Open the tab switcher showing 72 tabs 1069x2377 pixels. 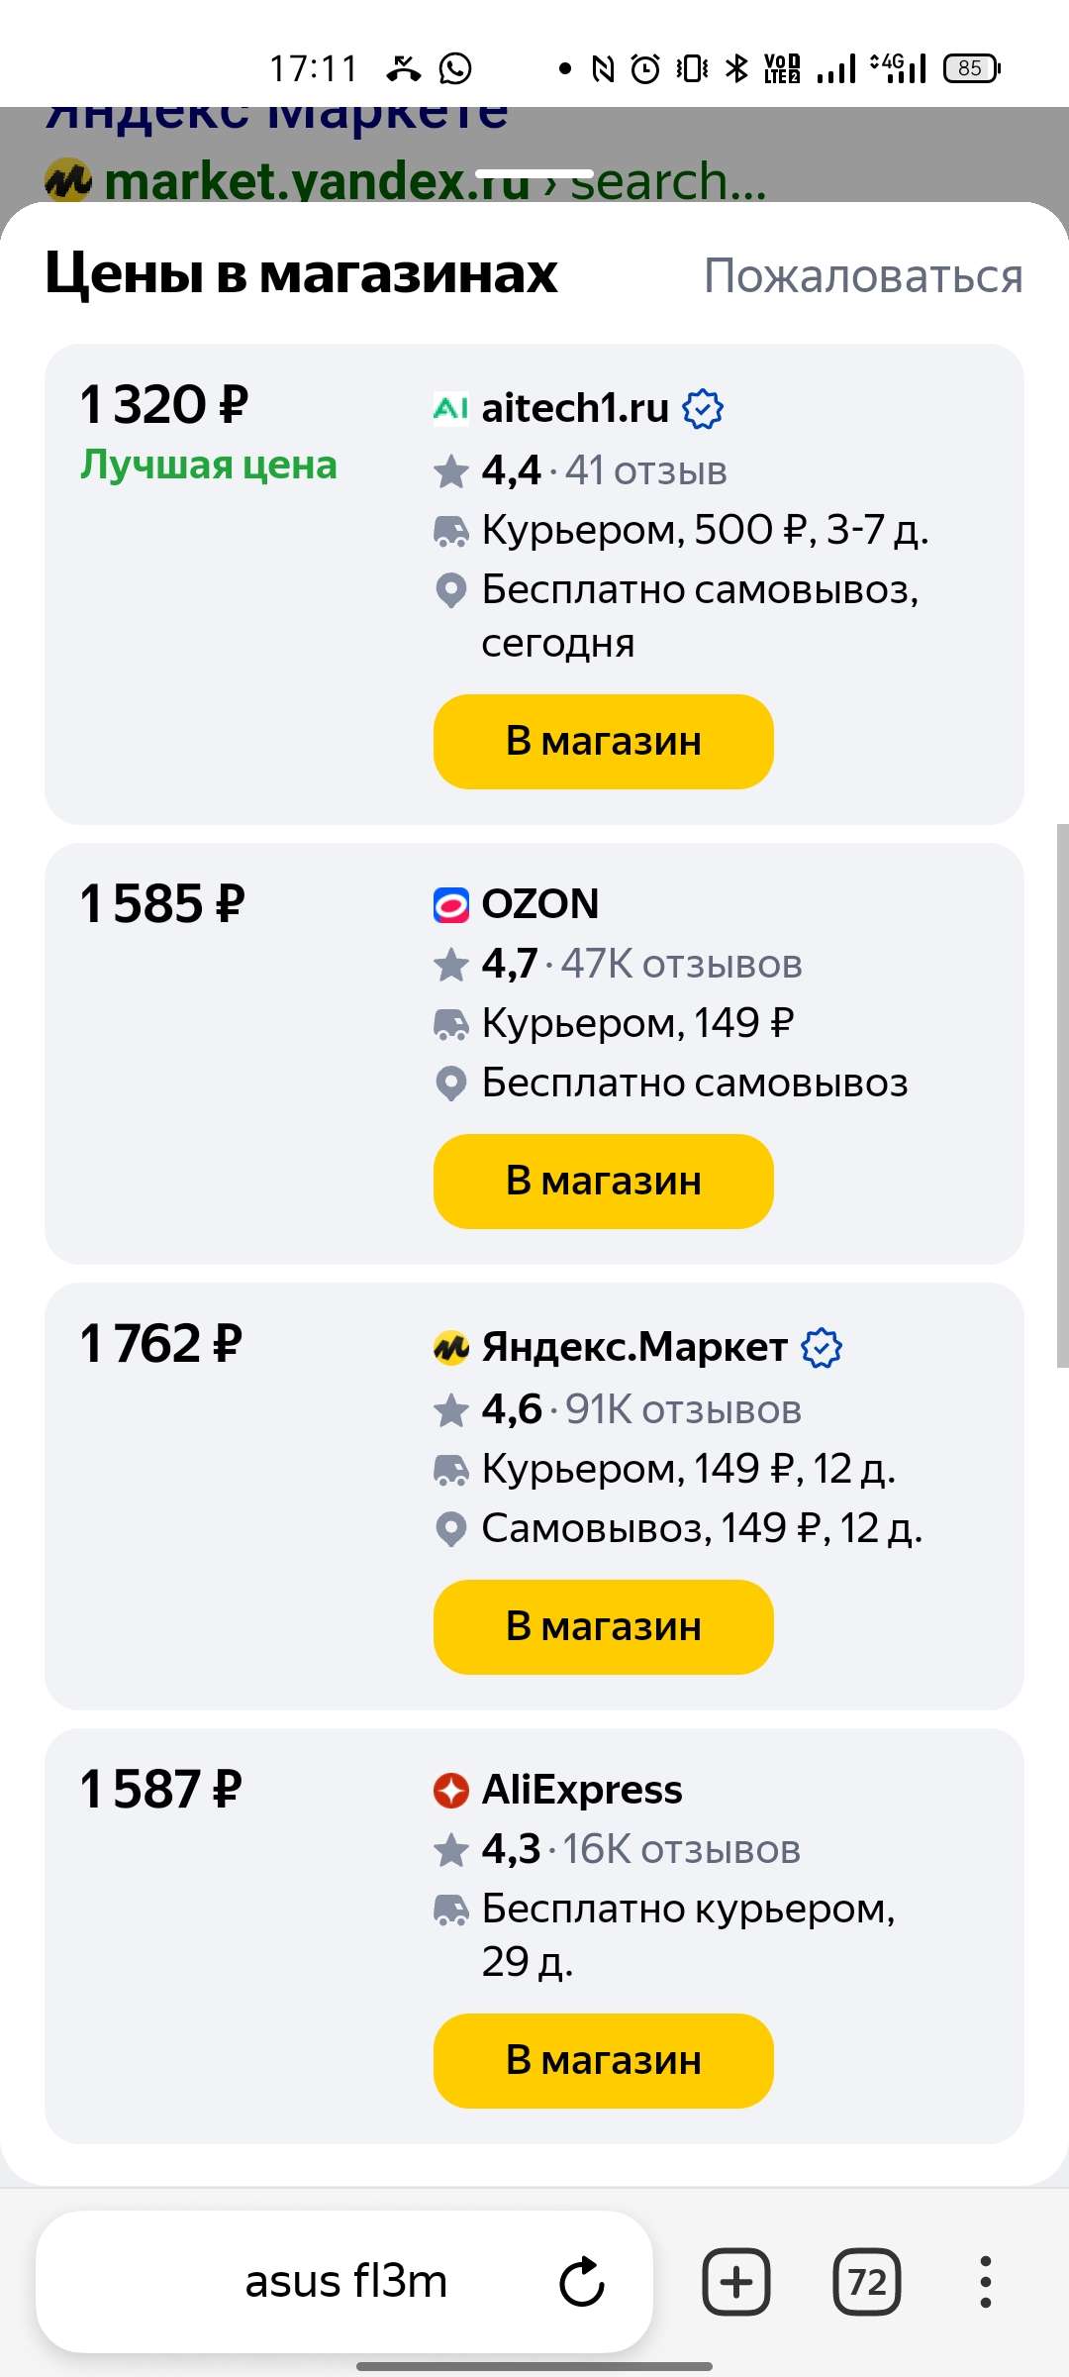click(x=867, y=2282)
